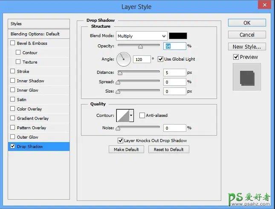Close the Layer Style dialog
Viewport: 275px width, 209px height.
pos(265,5)
